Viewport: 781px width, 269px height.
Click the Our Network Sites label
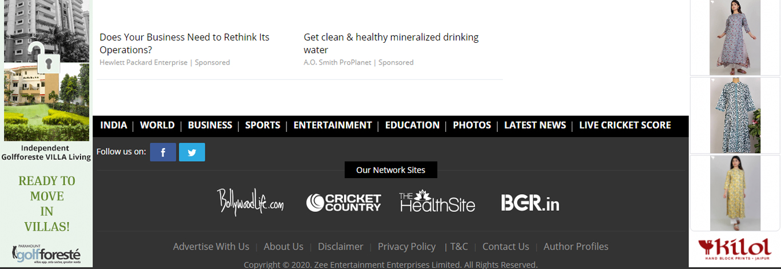pos(390,170)
